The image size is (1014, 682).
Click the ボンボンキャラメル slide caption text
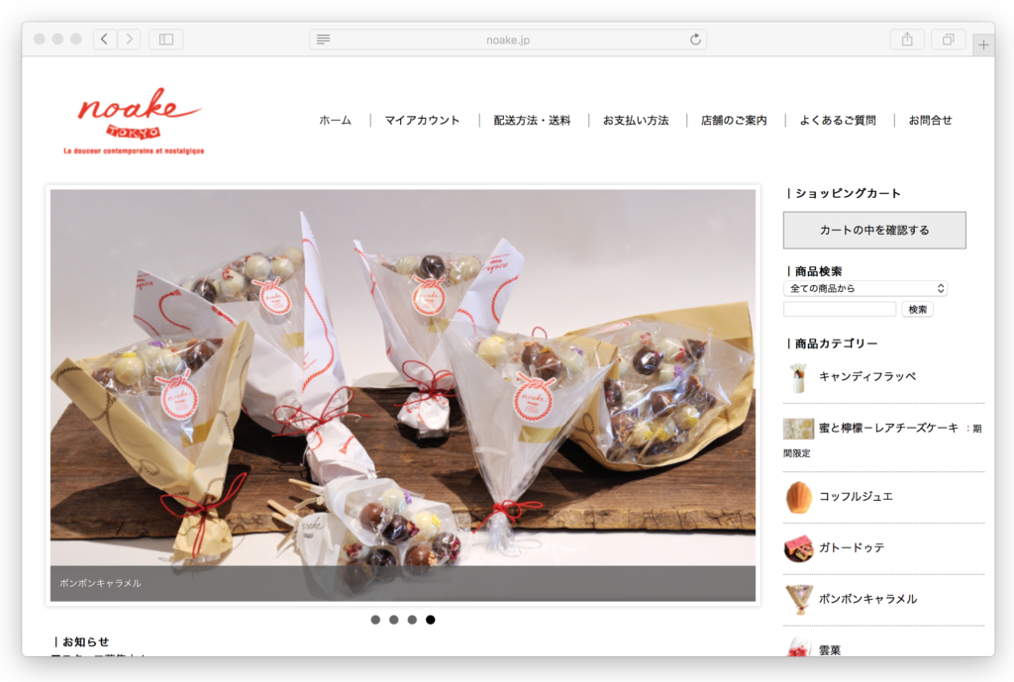coord(100,583)
